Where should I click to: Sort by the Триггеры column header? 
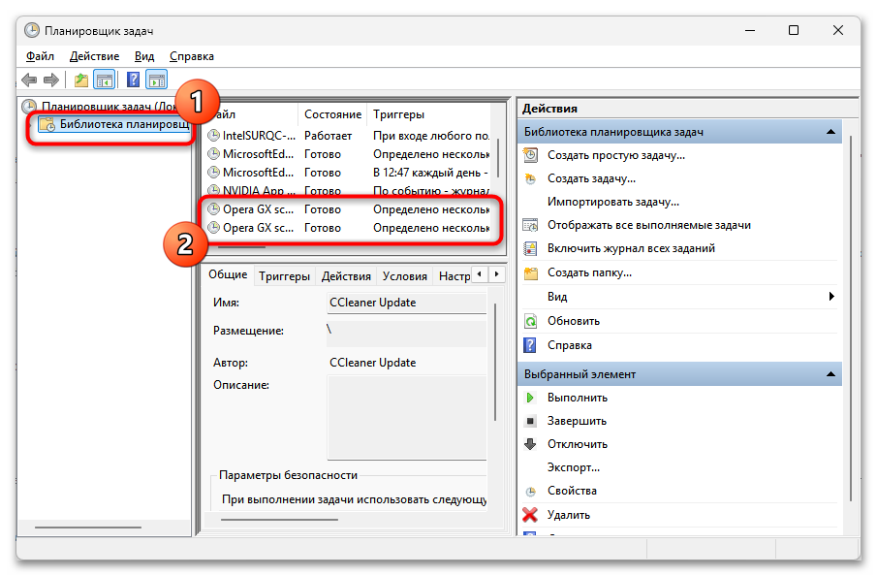tap(428, 114)
